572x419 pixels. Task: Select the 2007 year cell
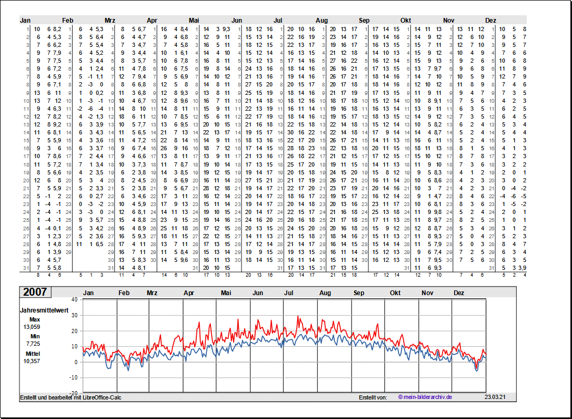35,292
